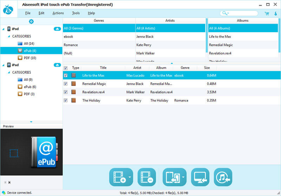Click the search magnifier icon
The height and width of the screenshot is (196, 281).
224,13
